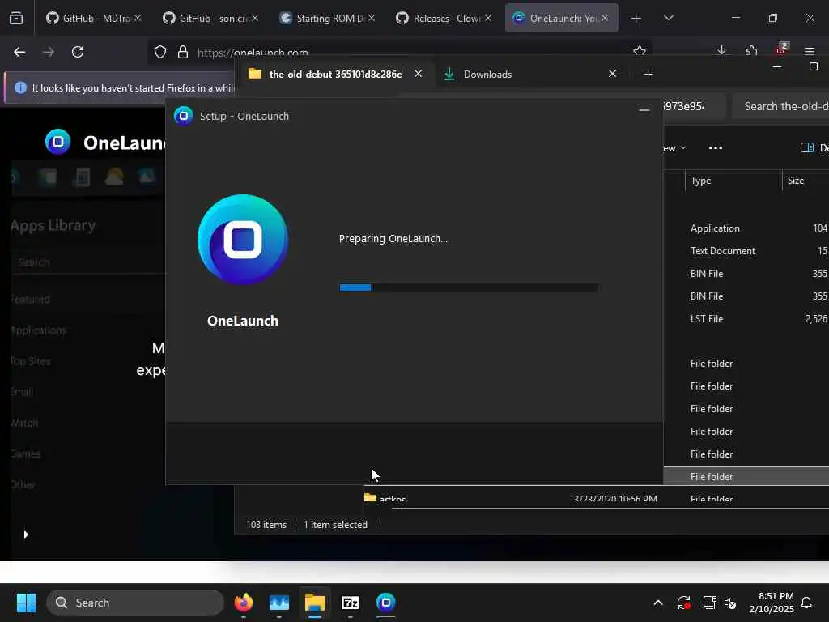Open File Explorer from the taskbar
829x622 pixels.
[x=315, y=603]
